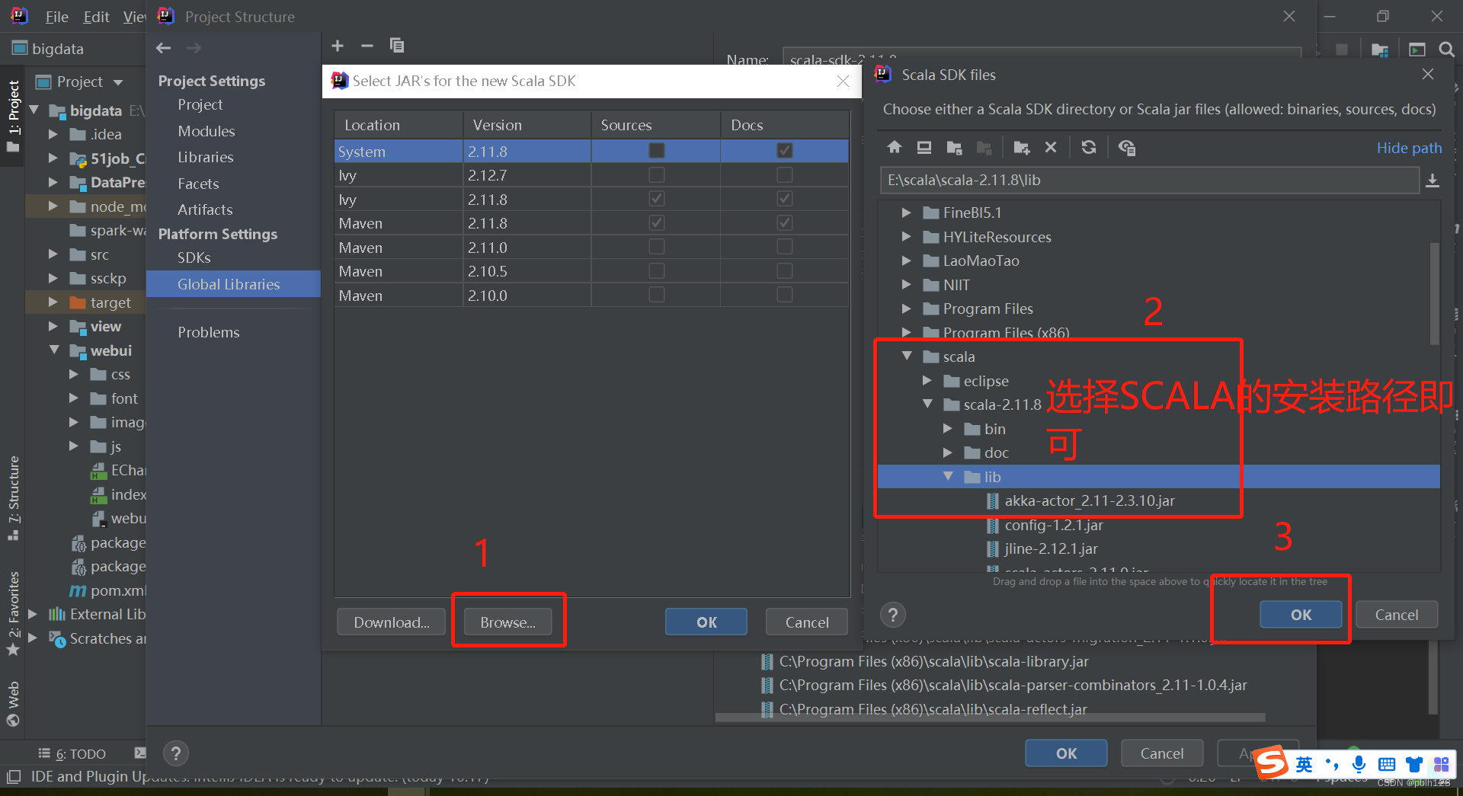The image size is (1463, 796).
Task: Open the 6: TODO tool window tab
Action: click(x=72, y=754)
